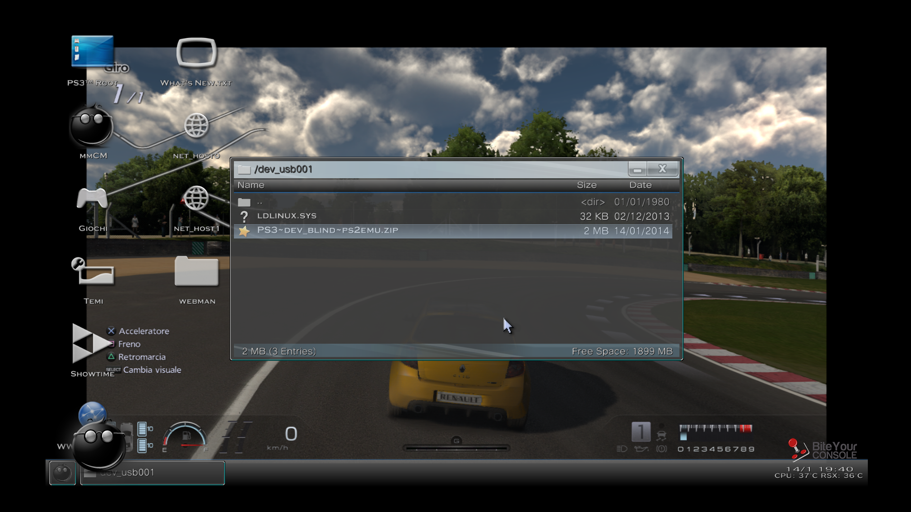Select the dev_usb001 taskbar window entry
Screen dimensions: 911x512
(x=152, y=473)
